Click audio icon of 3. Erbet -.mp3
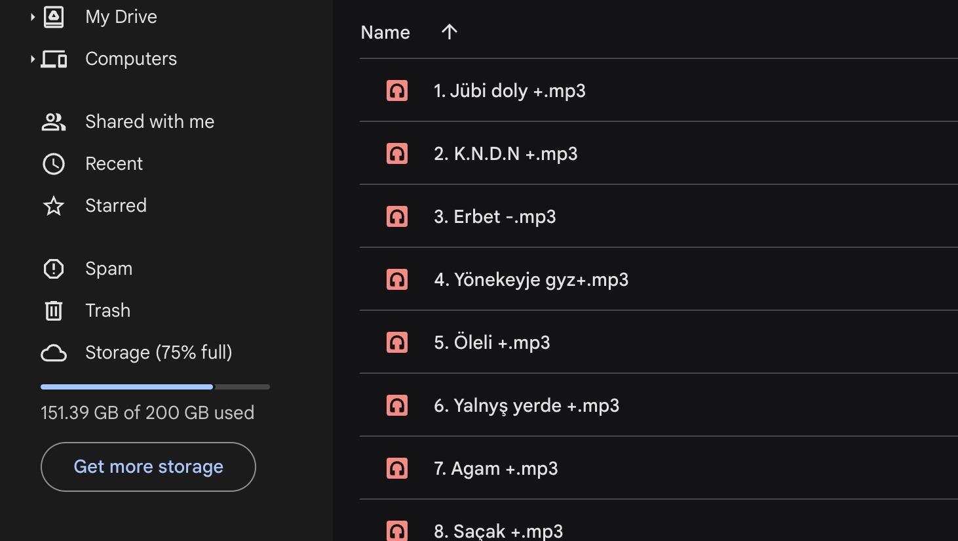This screenshot has width=958, height=541. point(397,216)
